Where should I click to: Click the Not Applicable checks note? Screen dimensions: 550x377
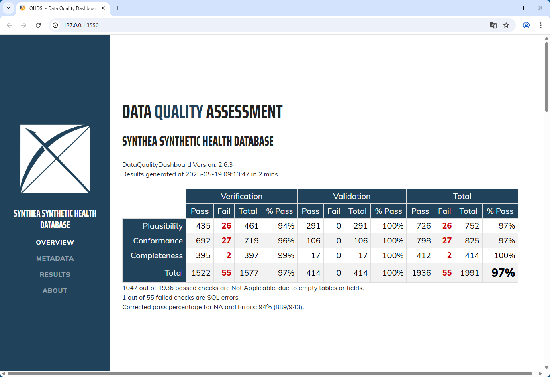click(243, 288)
